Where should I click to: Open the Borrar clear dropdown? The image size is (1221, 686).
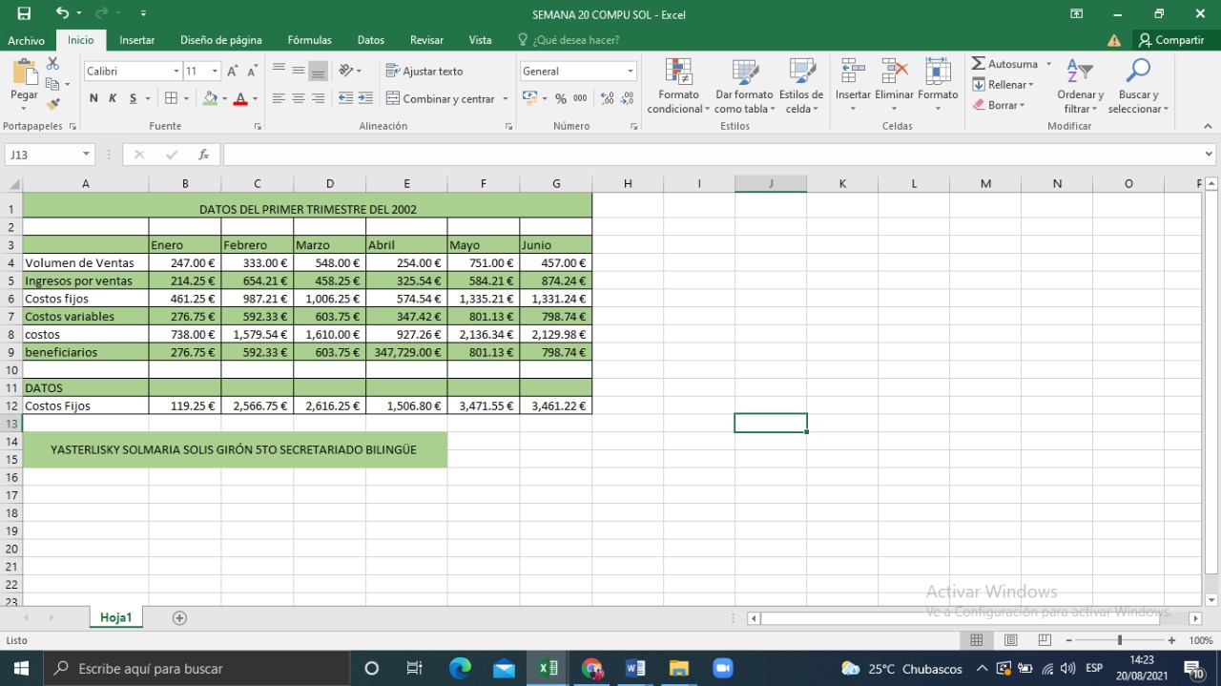[x=999, y=105]
